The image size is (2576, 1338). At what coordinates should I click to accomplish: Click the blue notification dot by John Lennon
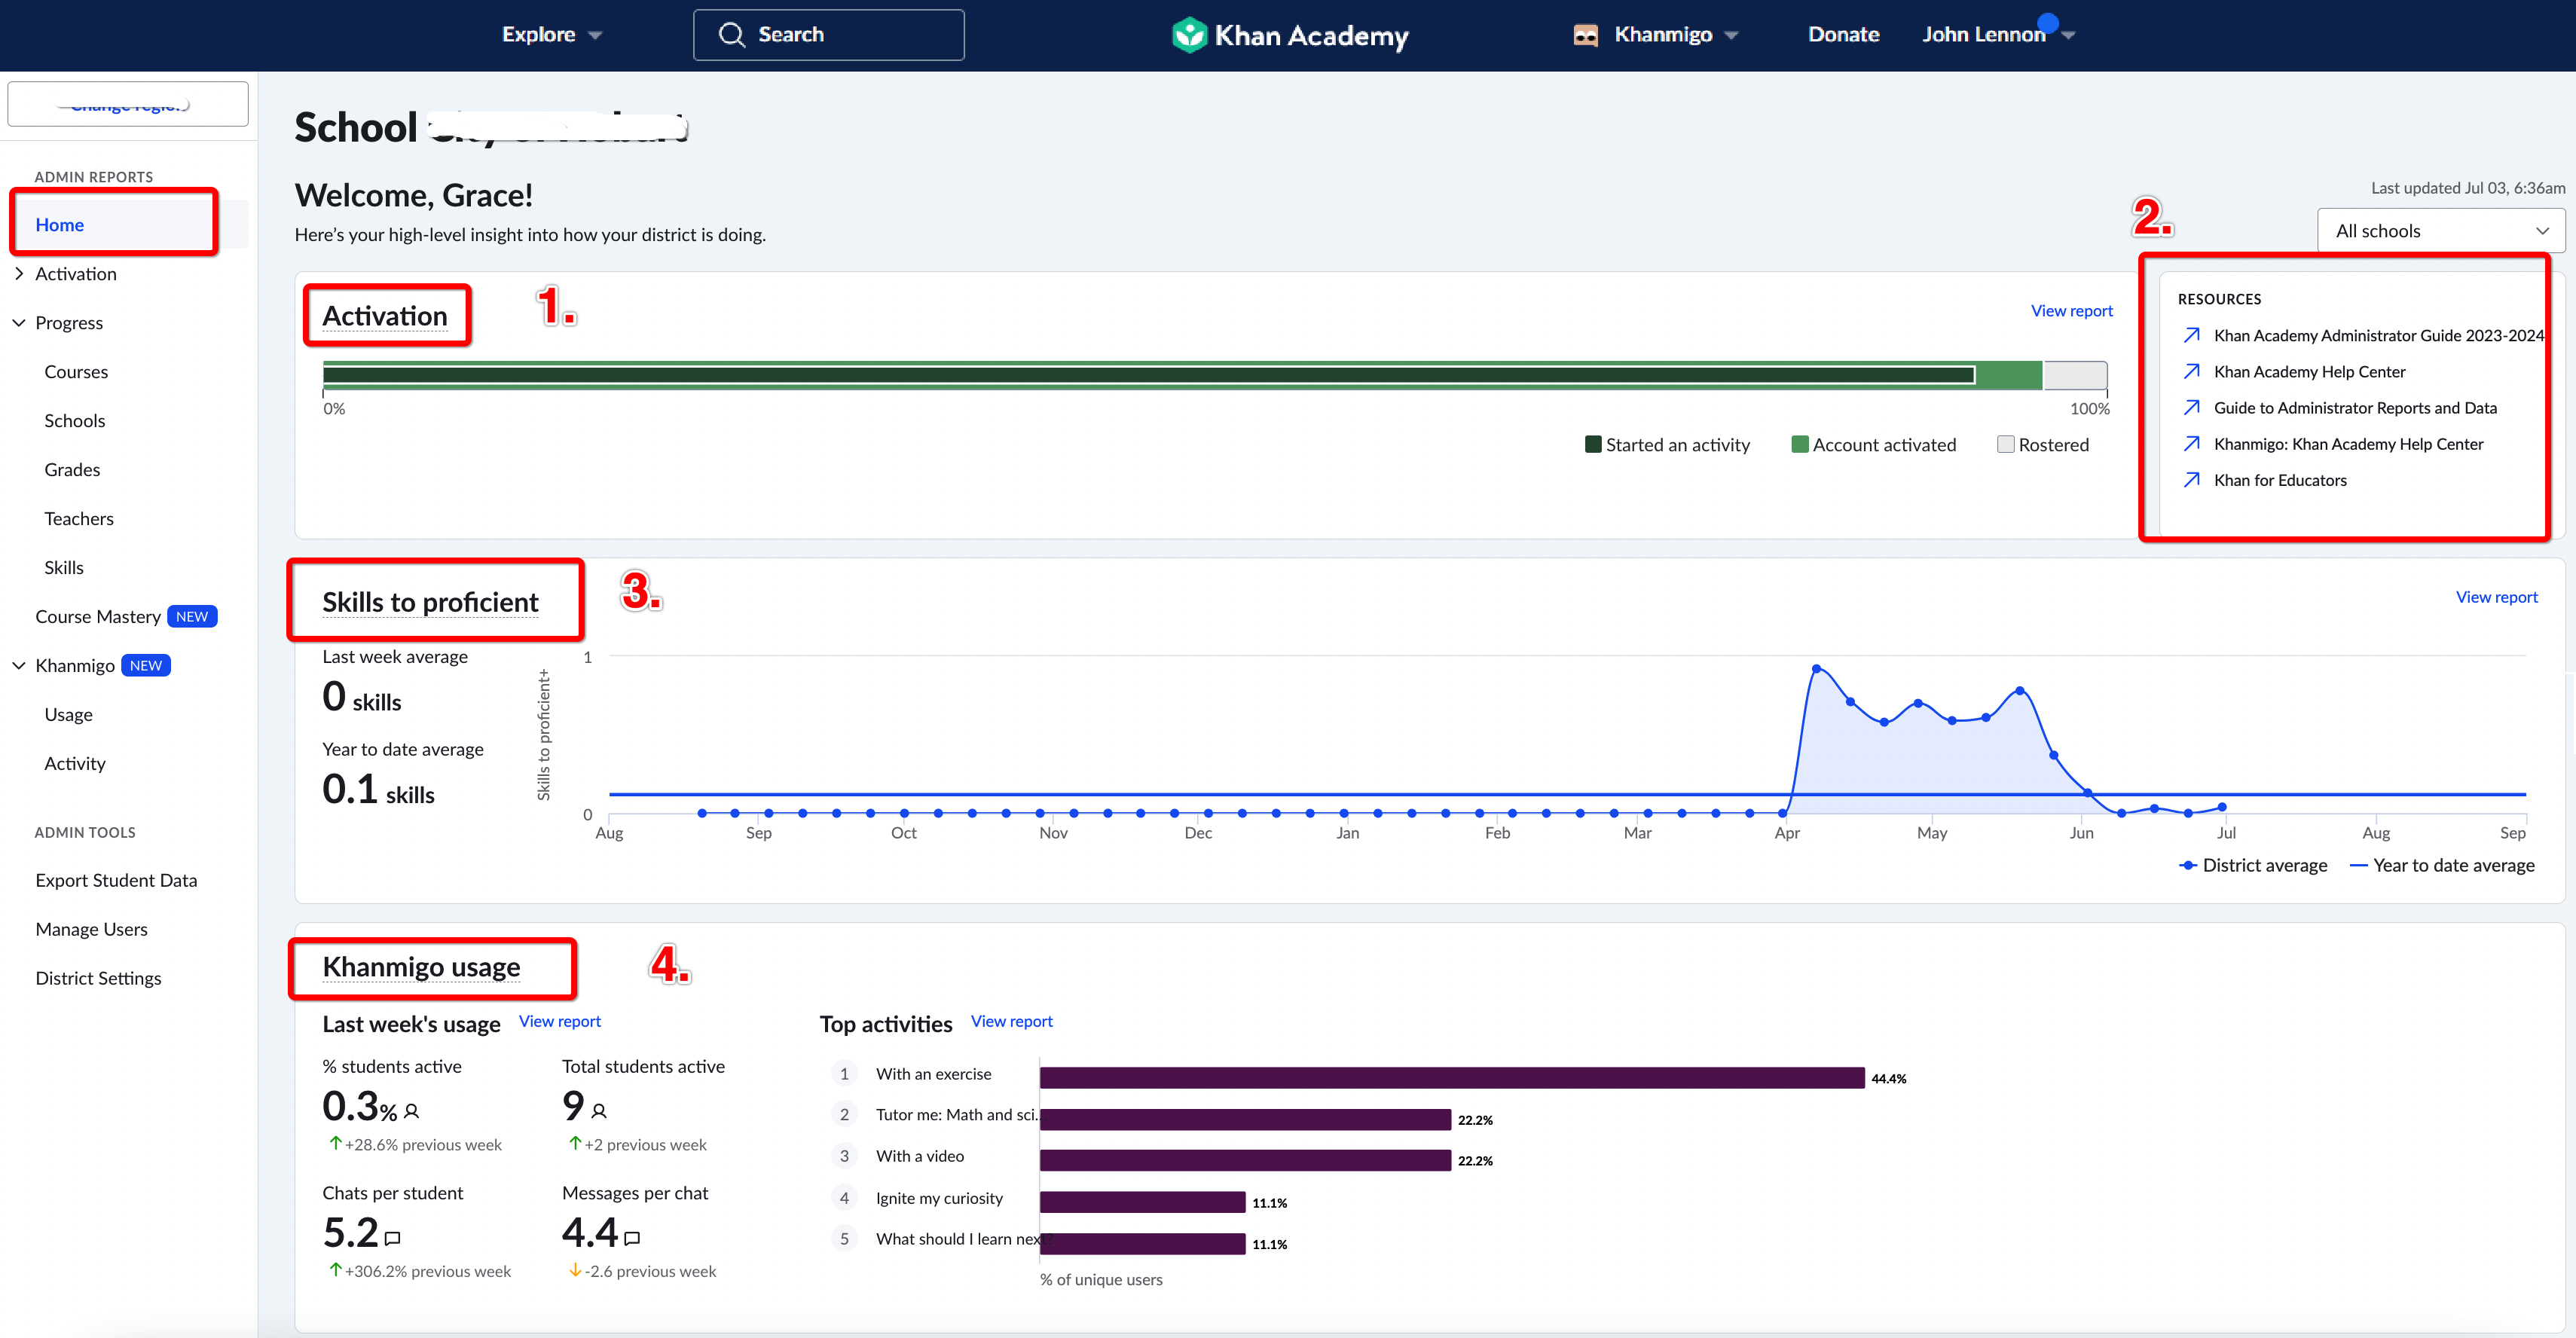tap(2047, 23)
